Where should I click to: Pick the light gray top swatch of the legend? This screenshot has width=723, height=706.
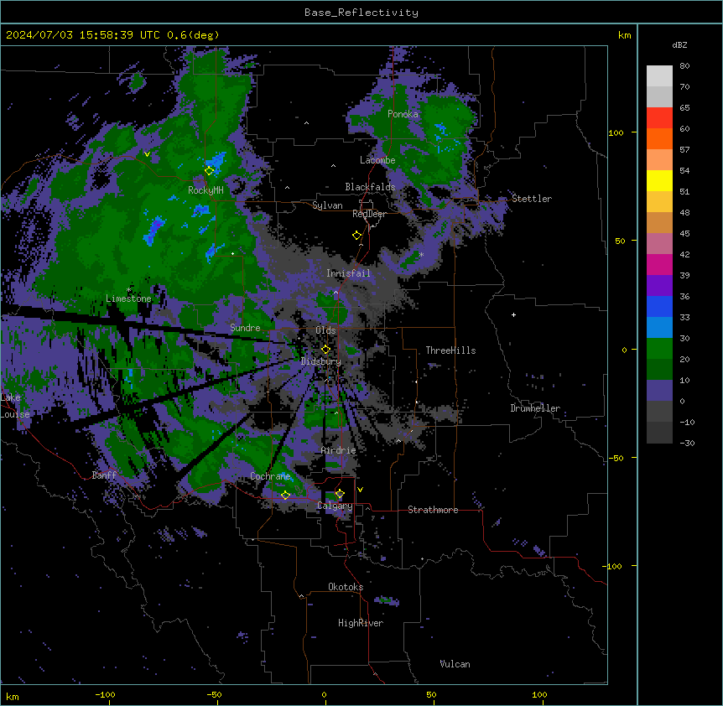click(x=659, y=76)
